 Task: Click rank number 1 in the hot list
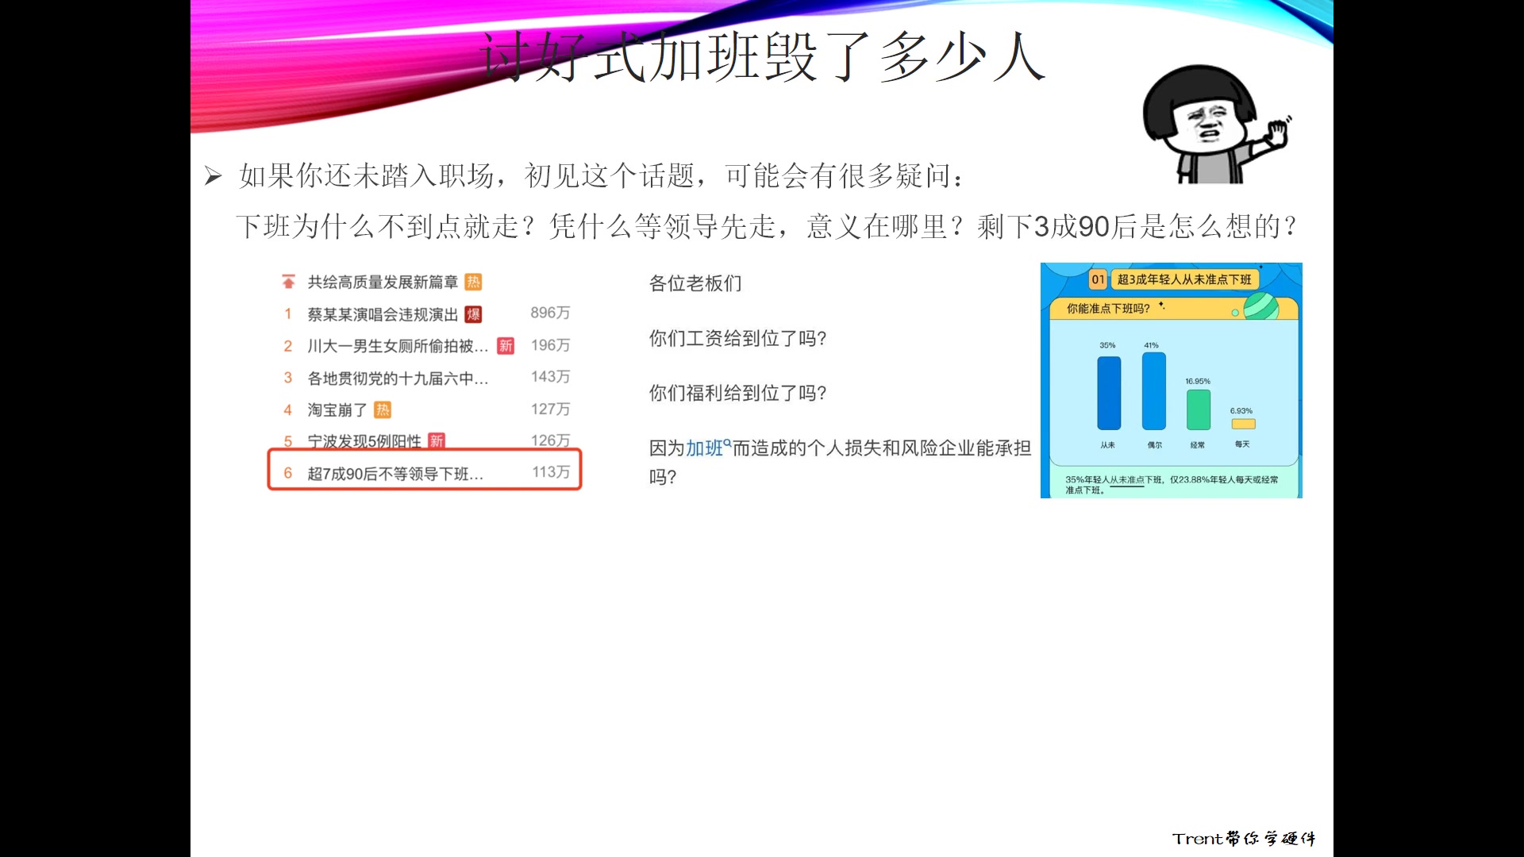pyautogui.click(x=288, y=314)
